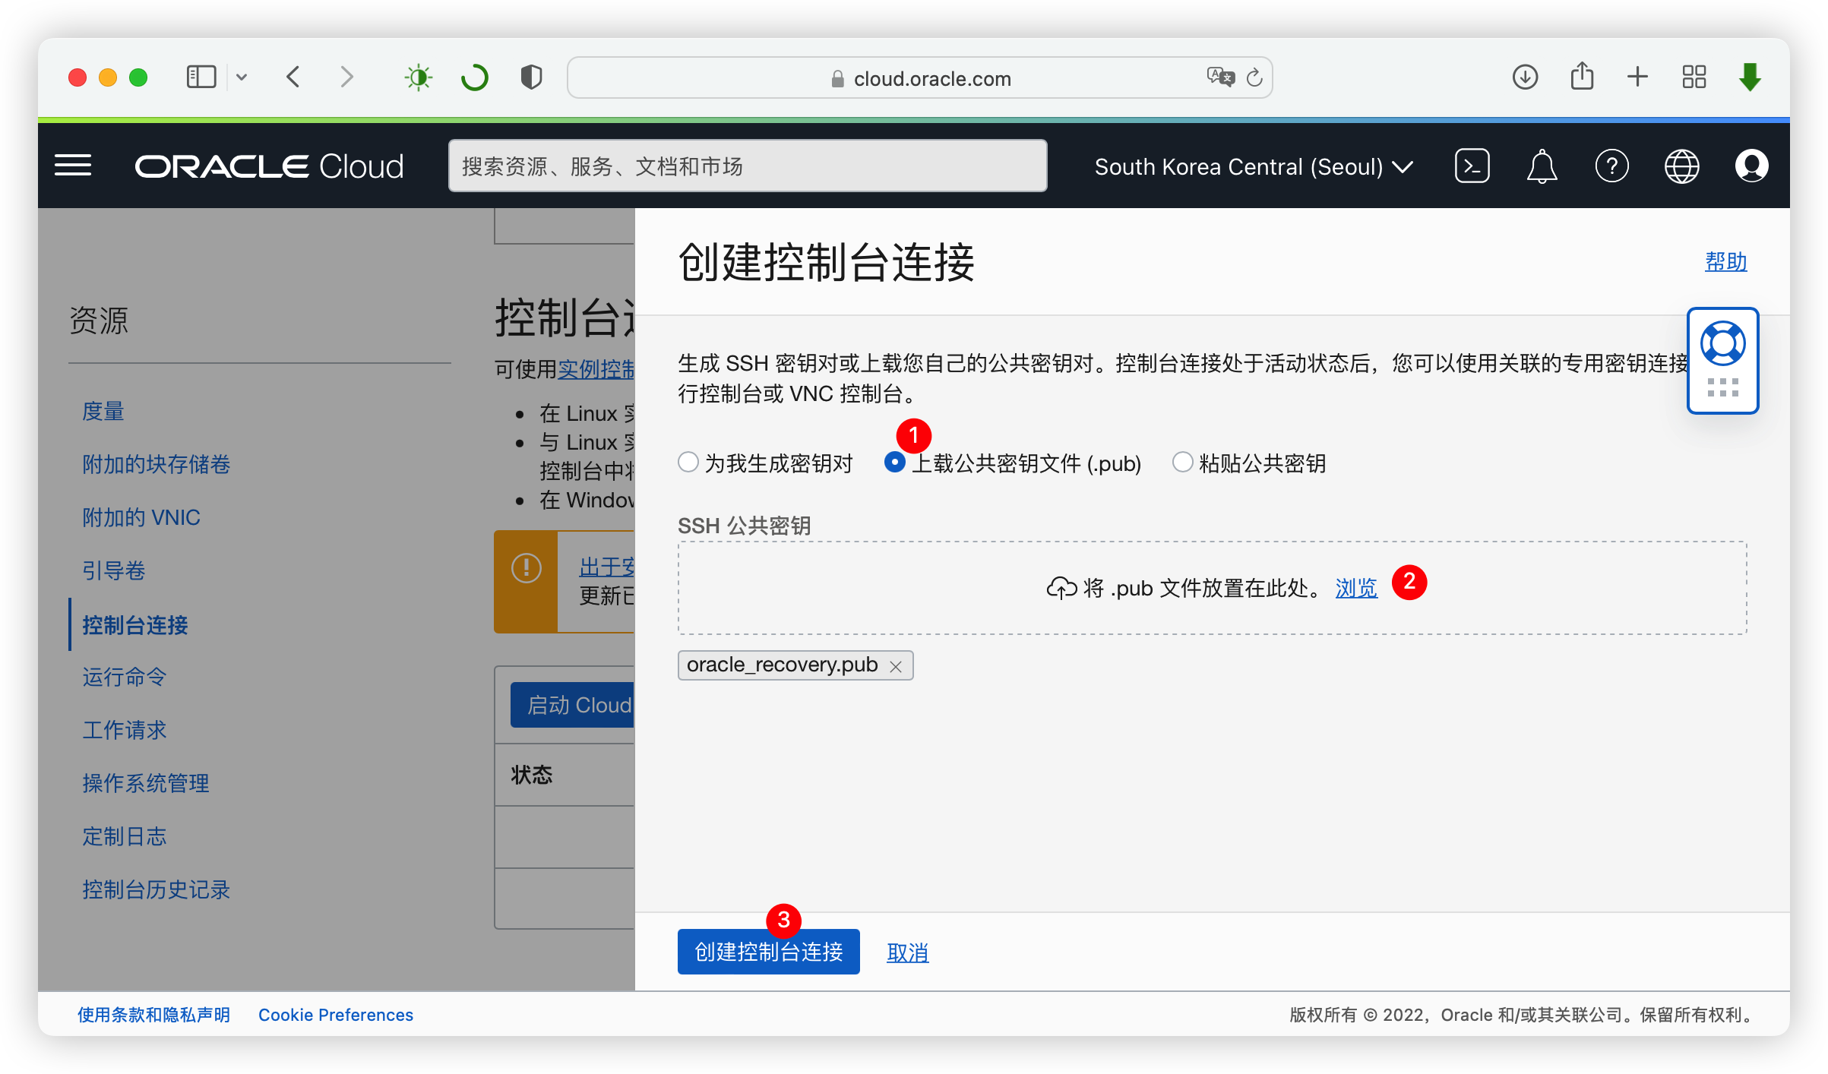Remove the oracle_recovery.pub file chip
This screenshot has width=1828, height=1074.
pos(896,666)
